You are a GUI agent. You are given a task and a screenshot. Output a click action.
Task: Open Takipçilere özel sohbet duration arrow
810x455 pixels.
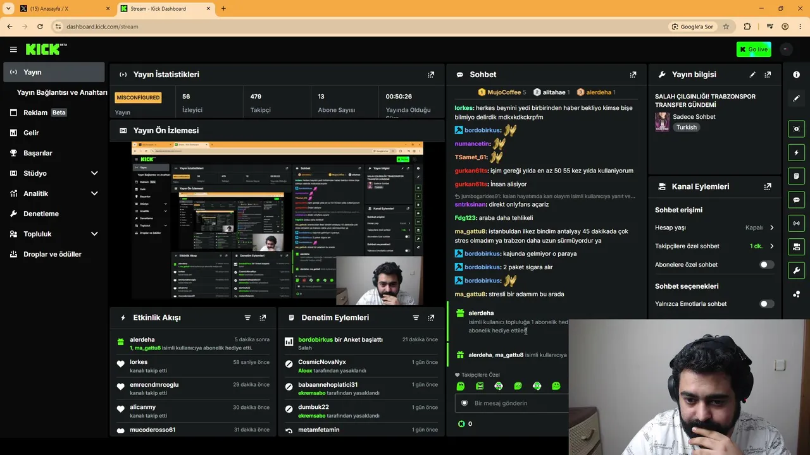(x=771, y=246)
